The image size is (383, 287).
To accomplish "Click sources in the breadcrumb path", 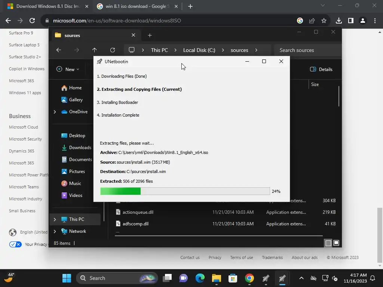I will (239, 50).
